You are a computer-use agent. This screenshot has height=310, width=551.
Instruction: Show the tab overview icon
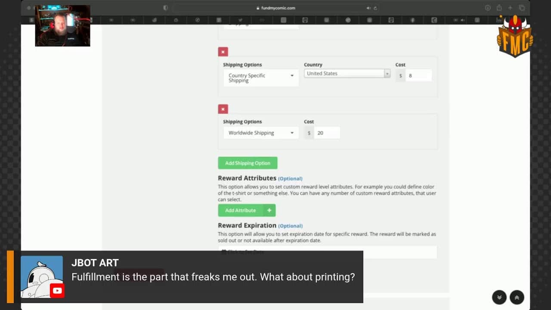[x=521, y=8]
